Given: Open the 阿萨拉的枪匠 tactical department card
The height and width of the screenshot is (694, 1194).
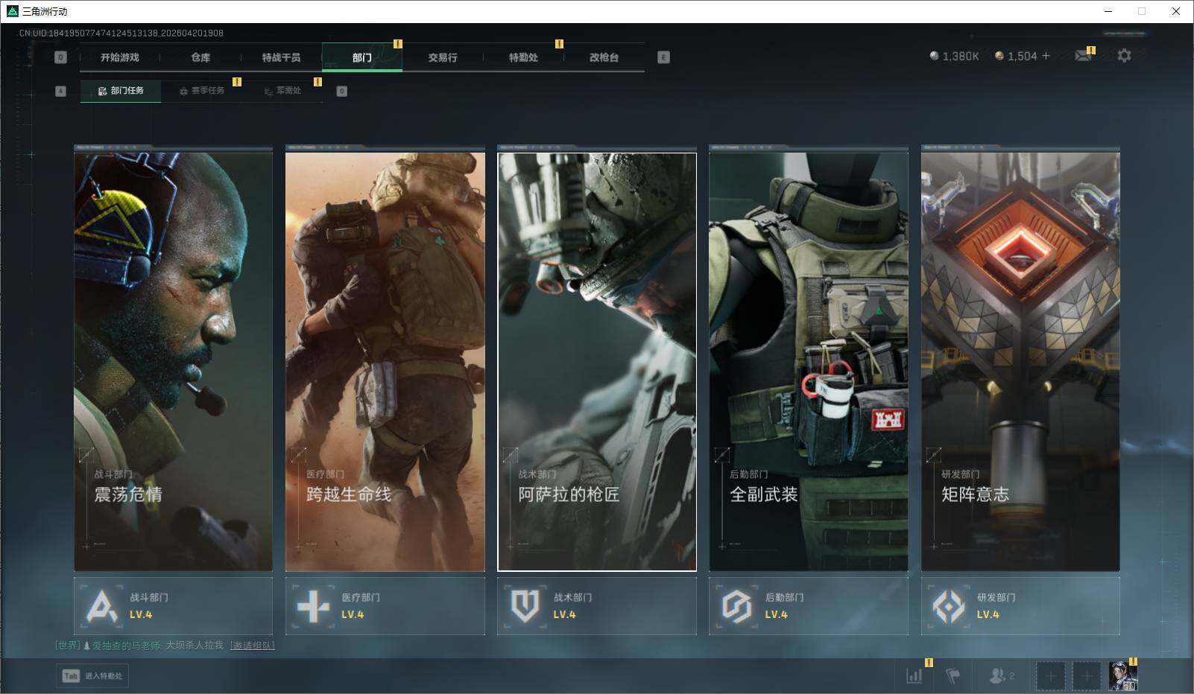Looking at the screenshot, I should pos(597,361).
